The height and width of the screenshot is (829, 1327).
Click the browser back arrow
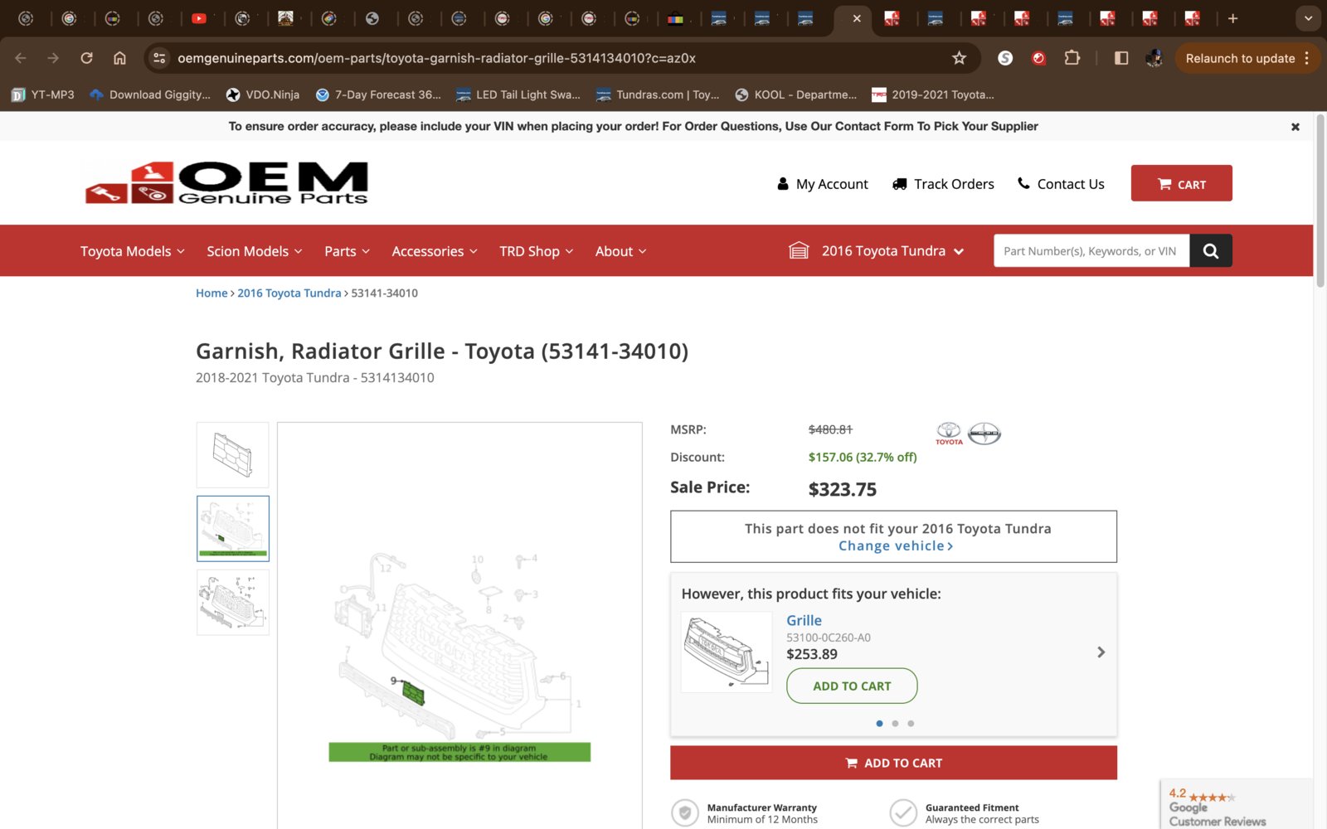point(21,58)
